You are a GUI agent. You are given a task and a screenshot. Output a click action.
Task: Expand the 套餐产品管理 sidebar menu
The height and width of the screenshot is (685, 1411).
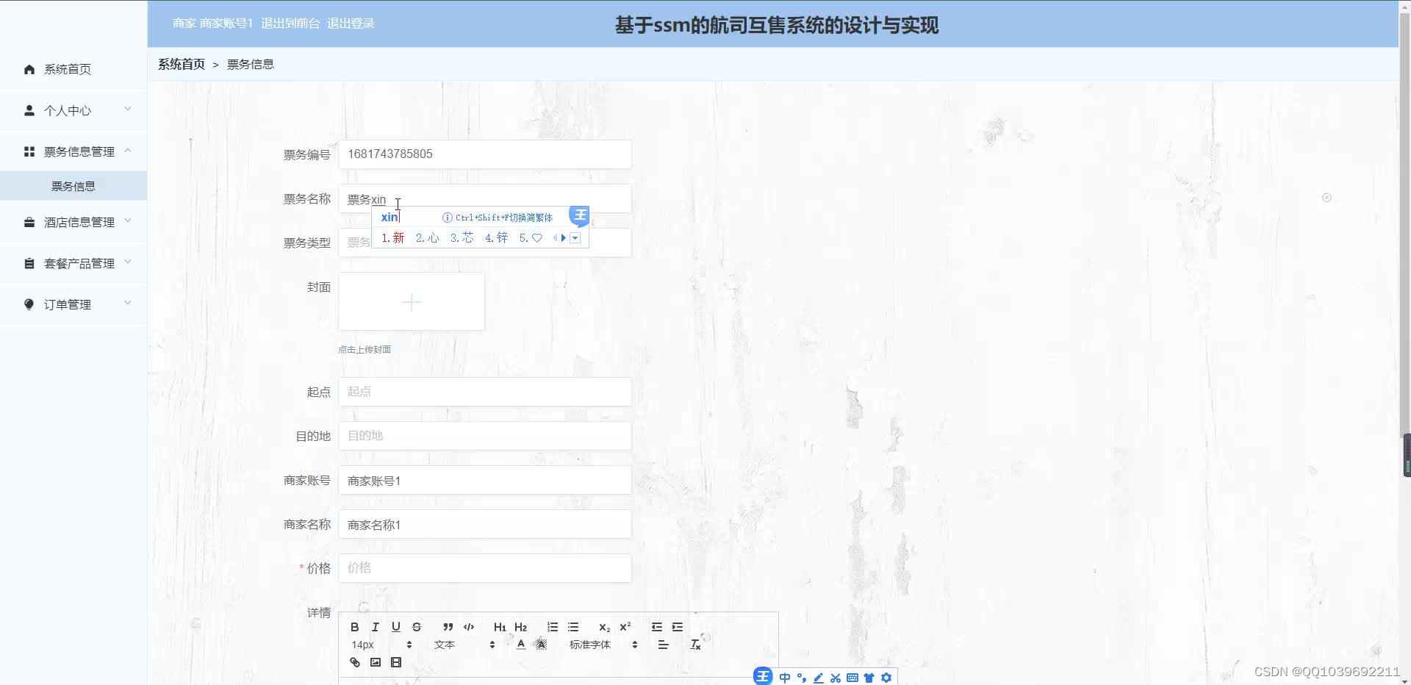coord(73,263)
